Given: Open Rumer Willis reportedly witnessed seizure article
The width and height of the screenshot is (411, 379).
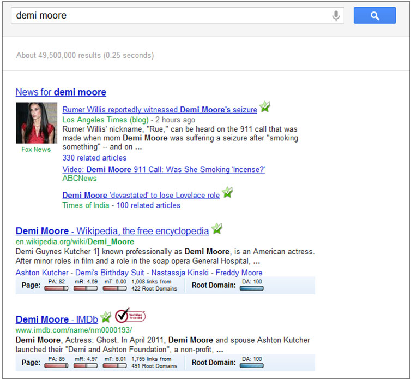Looking at the screenshot, I should (160, 110).
